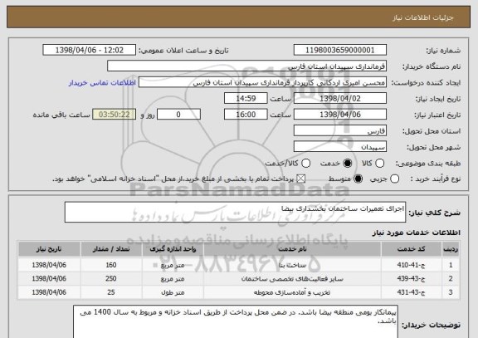Open the اطلاعات تماس خریدار link
Viewport: 478px width, 338px height.
(102, 83)
